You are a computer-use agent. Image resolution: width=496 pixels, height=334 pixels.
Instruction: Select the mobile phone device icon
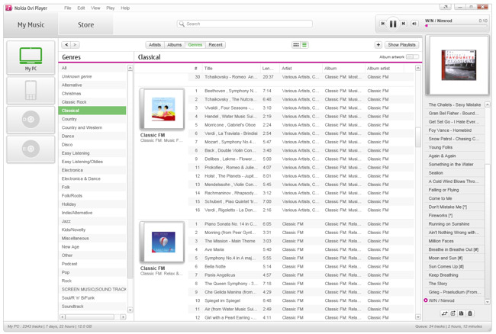[x=31, y=90]
